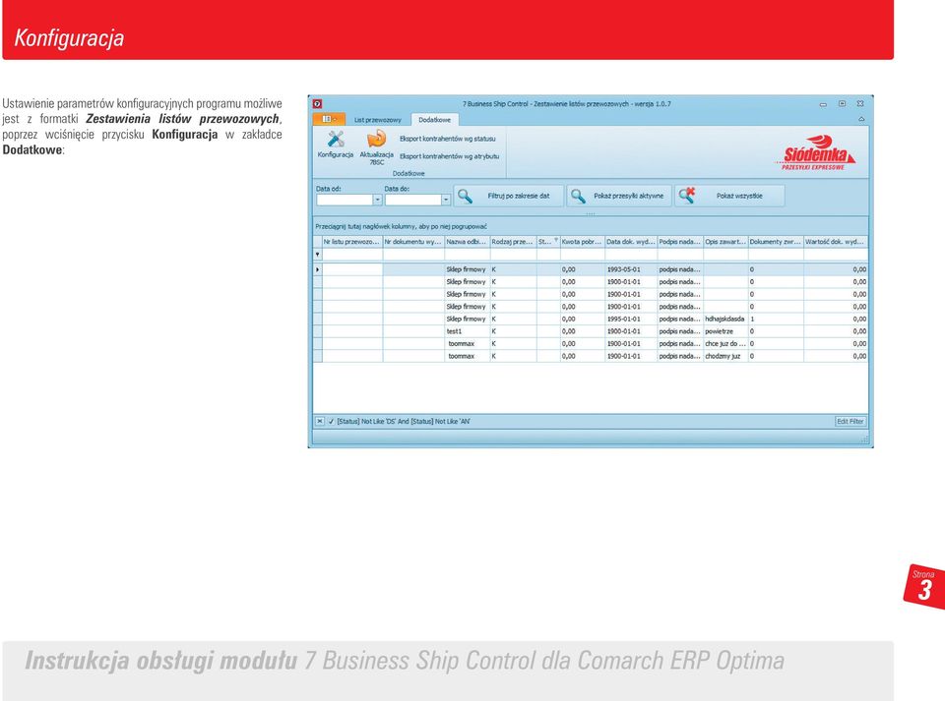
Task: Sort by Wartość dok. wyd... column header
Action: click(836, 241)
